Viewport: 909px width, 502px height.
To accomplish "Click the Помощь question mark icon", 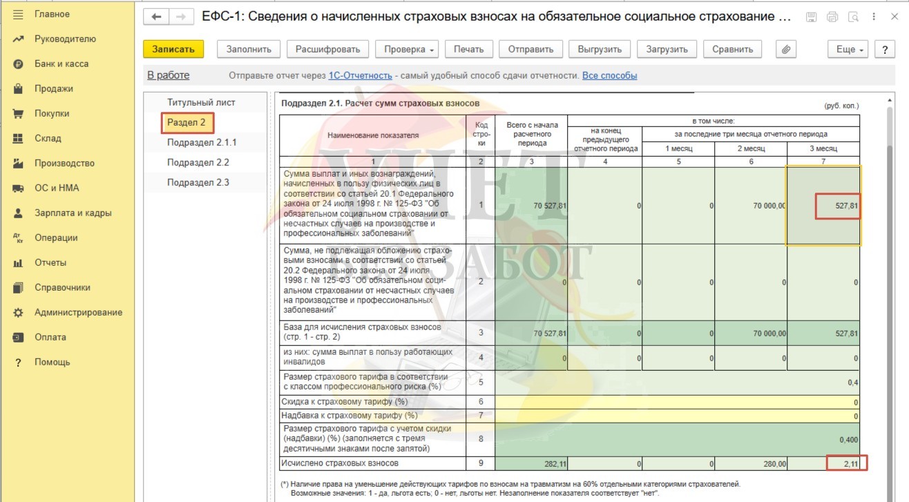I will 19,363.
